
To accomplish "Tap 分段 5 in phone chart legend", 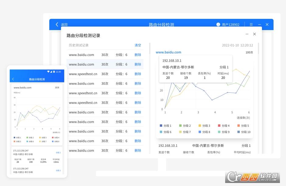I will [17, 141].
